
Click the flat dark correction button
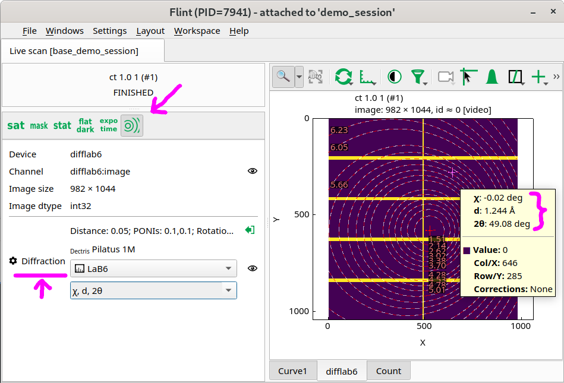click(x=85, y=125)
